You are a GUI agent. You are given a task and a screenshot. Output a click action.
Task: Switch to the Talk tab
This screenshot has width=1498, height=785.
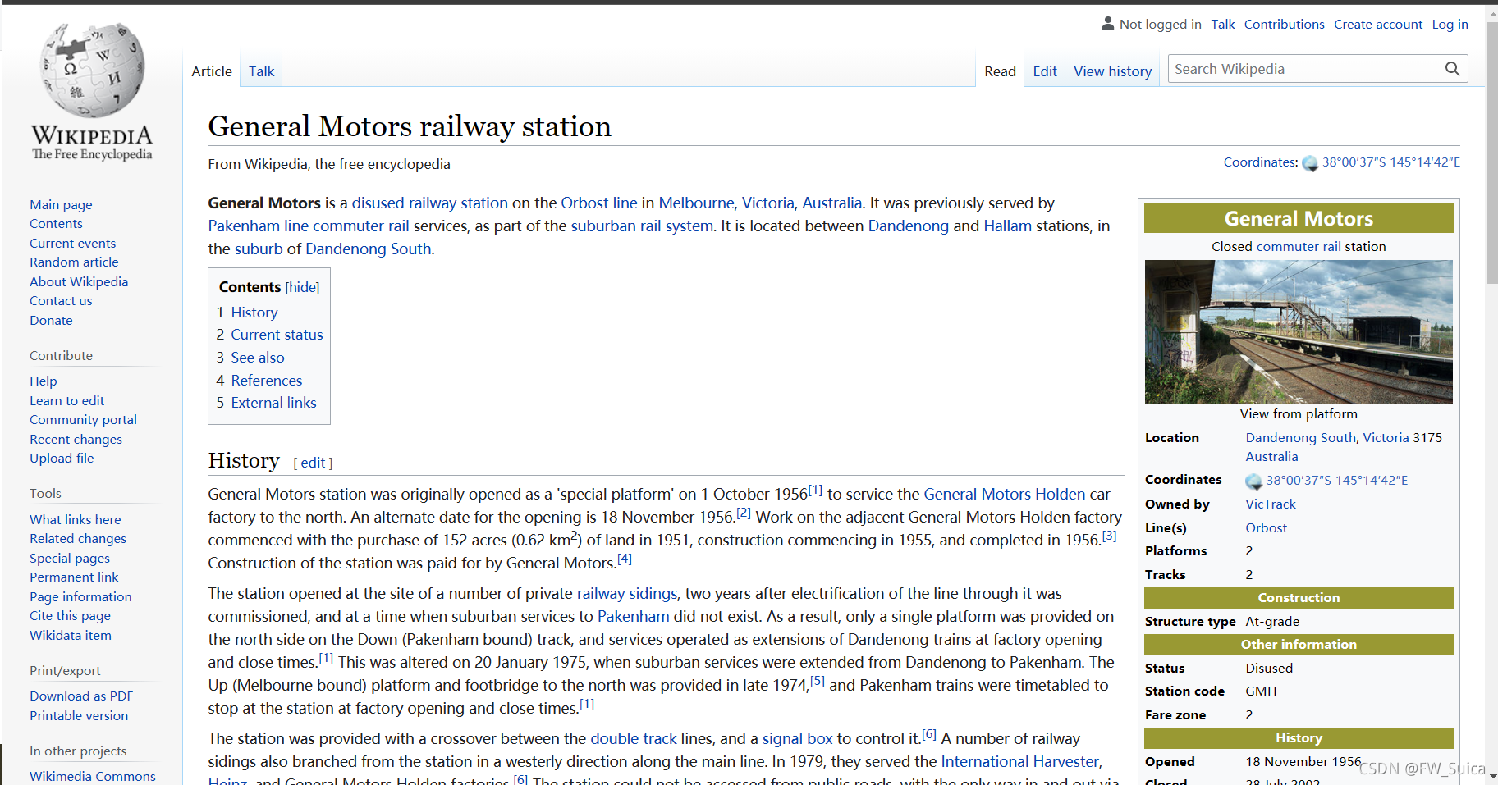(x=262, y=71)
